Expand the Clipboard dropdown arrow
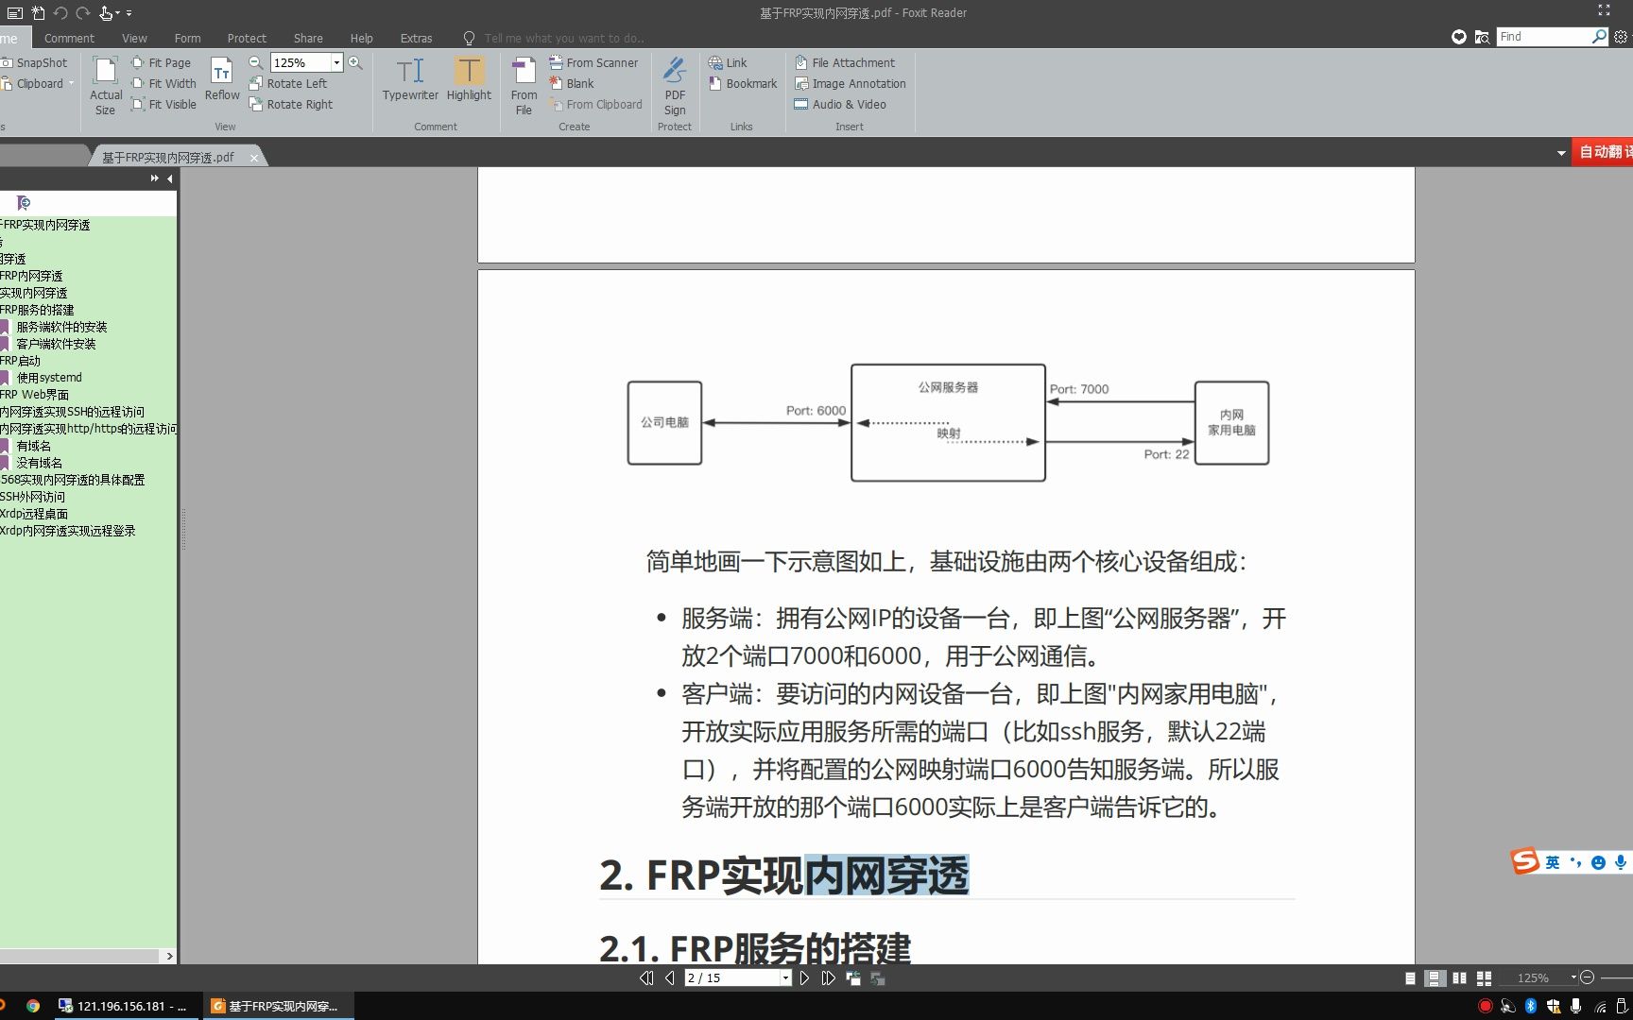Viewport: 1633px width, 1020px height. (x=71, y=83)
